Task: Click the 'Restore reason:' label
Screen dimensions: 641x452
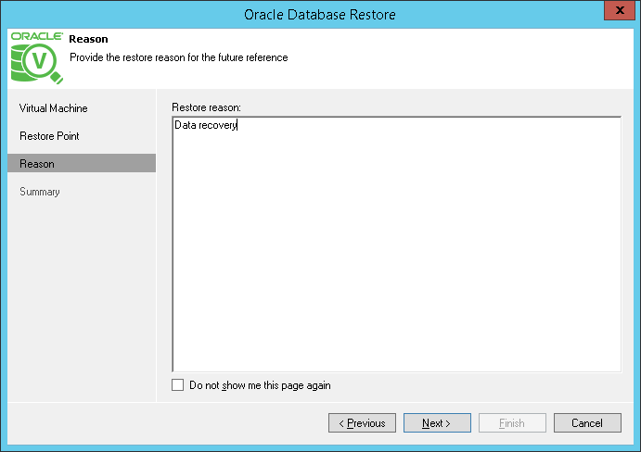Action: [207, 107]
